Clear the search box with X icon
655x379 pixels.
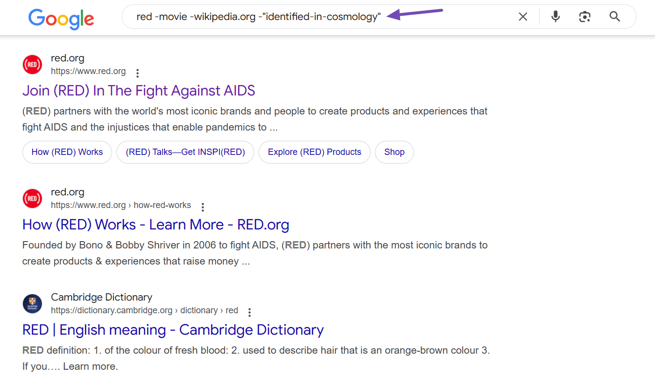523,17
